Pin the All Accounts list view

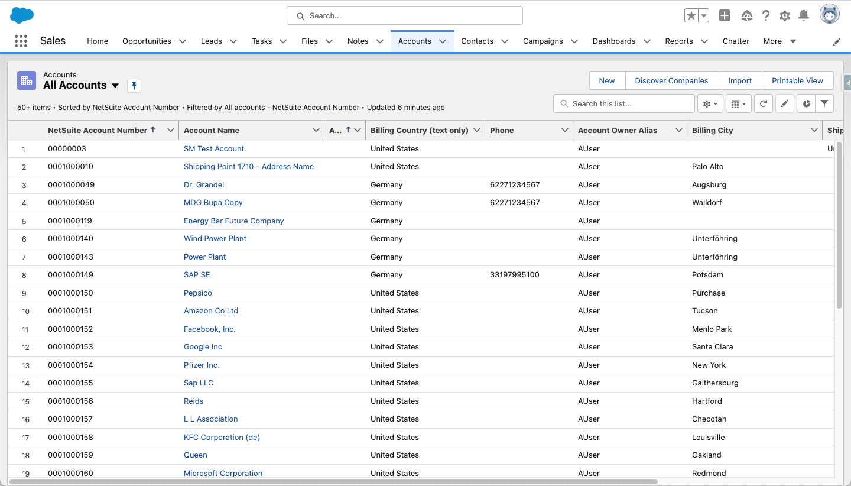134,86
